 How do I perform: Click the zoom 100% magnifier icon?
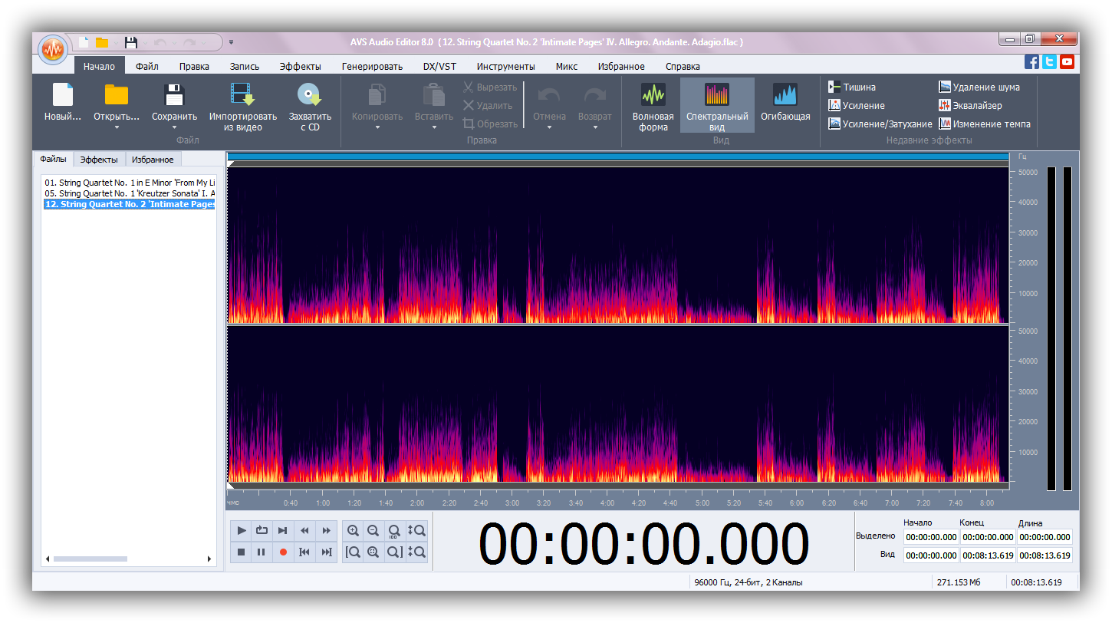[394, 530]
